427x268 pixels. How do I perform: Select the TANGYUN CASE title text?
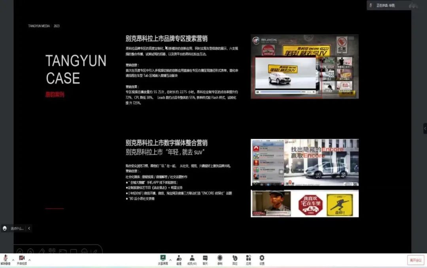pos(76,69)
